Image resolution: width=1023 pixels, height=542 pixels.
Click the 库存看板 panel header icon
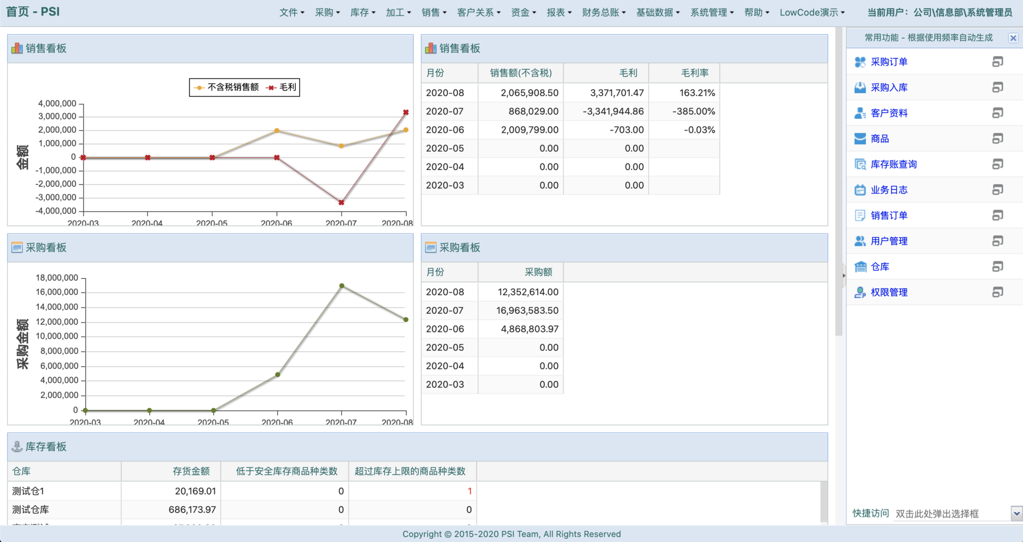tap(16, 447)
